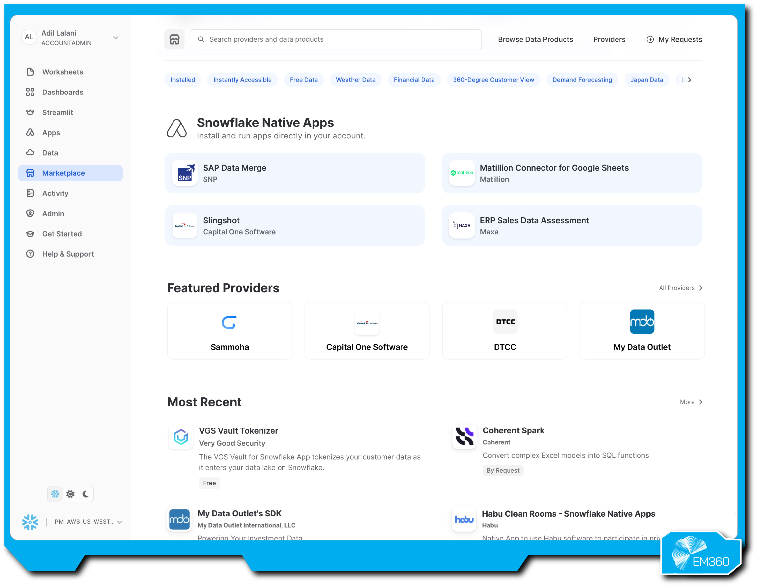757x587 pixels.
Task: Click the chevron to reveal more filter categories
Action: coord(689,79)
